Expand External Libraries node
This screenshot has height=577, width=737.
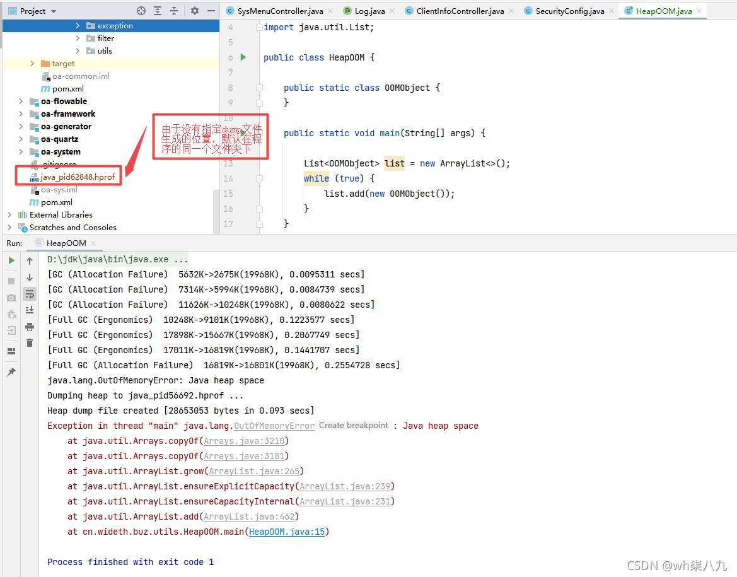(9, 214)
